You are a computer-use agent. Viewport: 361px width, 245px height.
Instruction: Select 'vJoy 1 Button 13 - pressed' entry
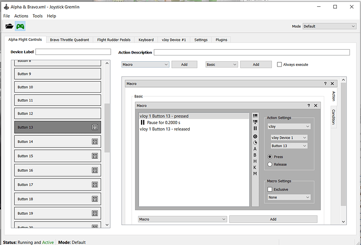coord(194,116)
